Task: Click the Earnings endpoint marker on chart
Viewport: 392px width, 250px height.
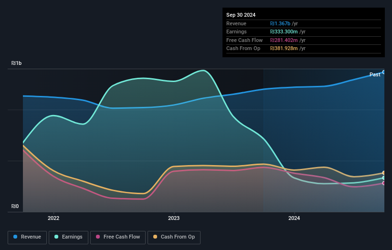Action: pos(384,178)
